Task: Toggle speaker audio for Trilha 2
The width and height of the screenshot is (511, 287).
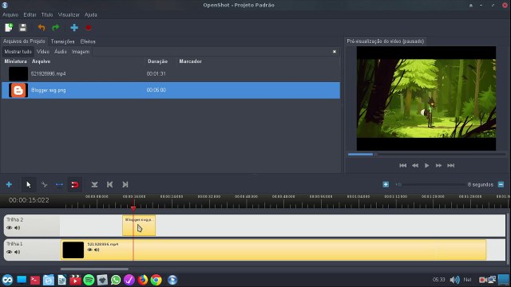Action: pyautogui.click(x=18, y=228)
